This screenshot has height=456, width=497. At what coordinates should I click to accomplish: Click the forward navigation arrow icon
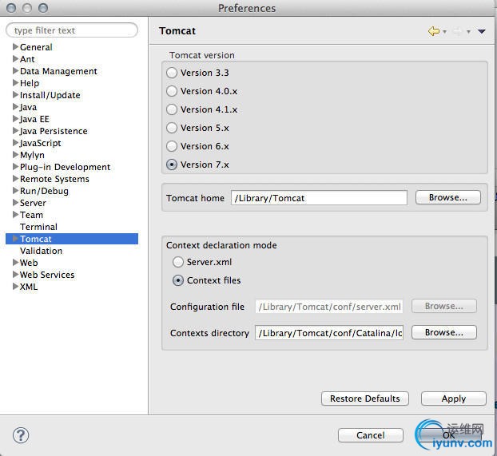457,31
